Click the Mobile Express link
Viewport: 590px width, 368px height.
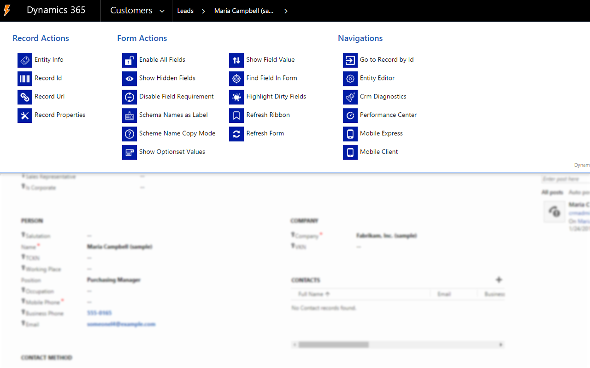(381, 133)
